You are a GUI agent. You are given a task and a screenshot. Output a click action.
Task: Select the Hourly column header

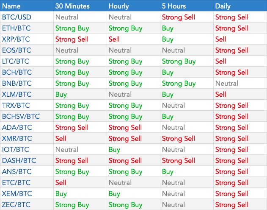(119, 6)
